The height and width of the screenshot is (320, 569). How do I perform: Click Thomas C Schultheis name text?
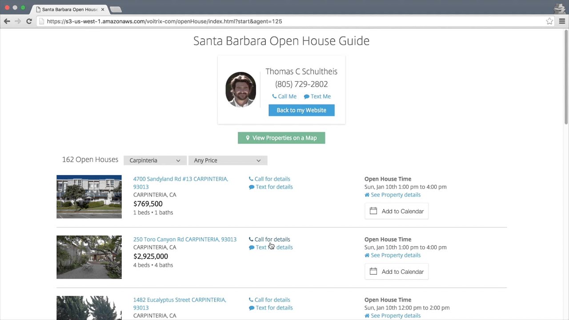[301, 72]
